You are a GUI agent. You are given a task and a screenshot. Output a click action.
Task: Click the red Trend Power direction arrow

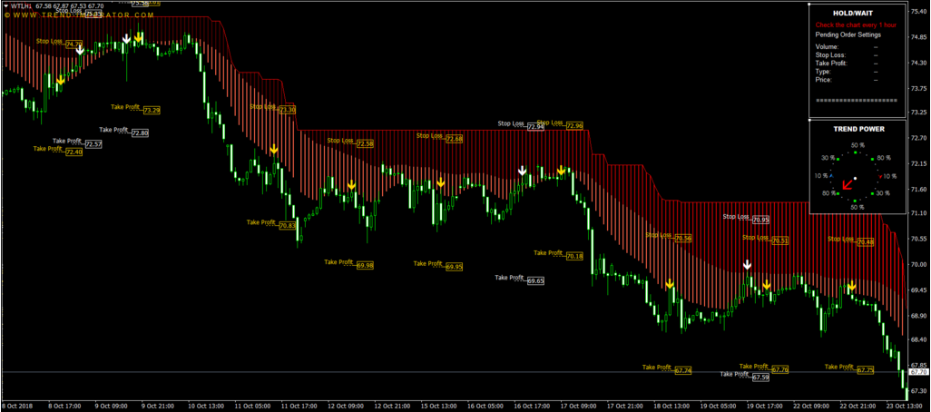[847, 184]
